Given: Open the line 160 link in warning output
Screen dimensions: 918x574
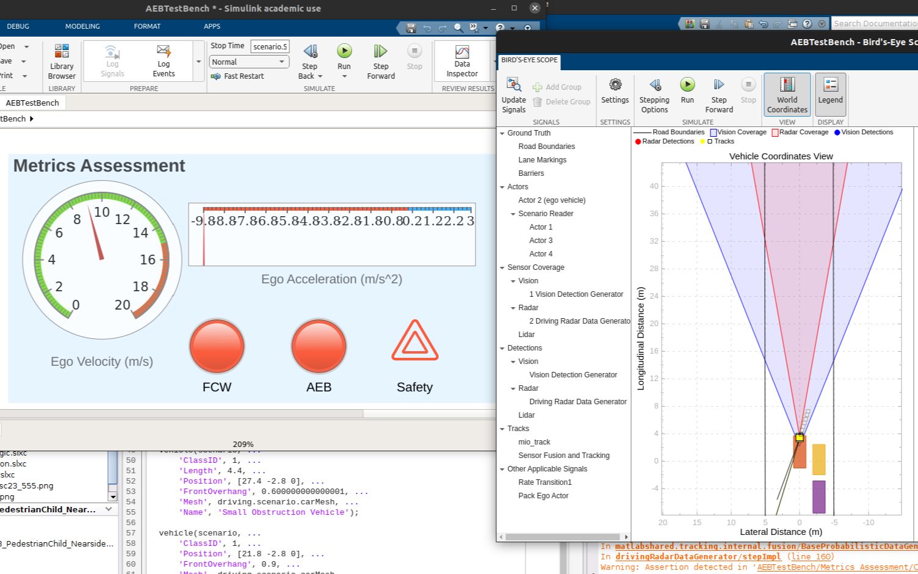Looking at the screenshot, I should click(x=810, y=557).
